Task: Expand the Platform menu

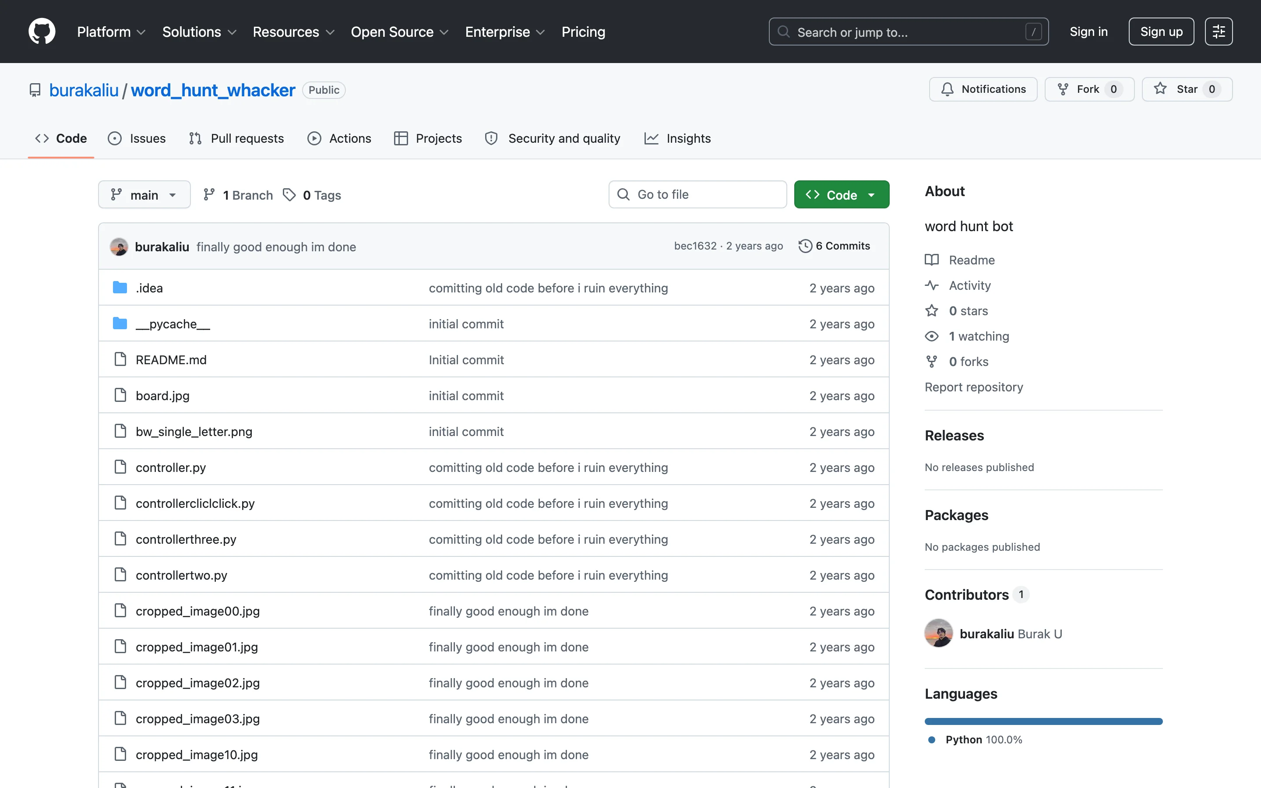Action: (111, 32)
